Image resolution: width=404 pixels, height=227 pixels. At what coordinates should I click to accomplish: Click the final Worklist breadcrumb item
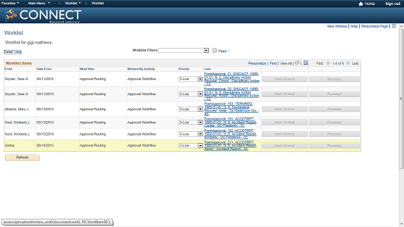pos(98,3)
